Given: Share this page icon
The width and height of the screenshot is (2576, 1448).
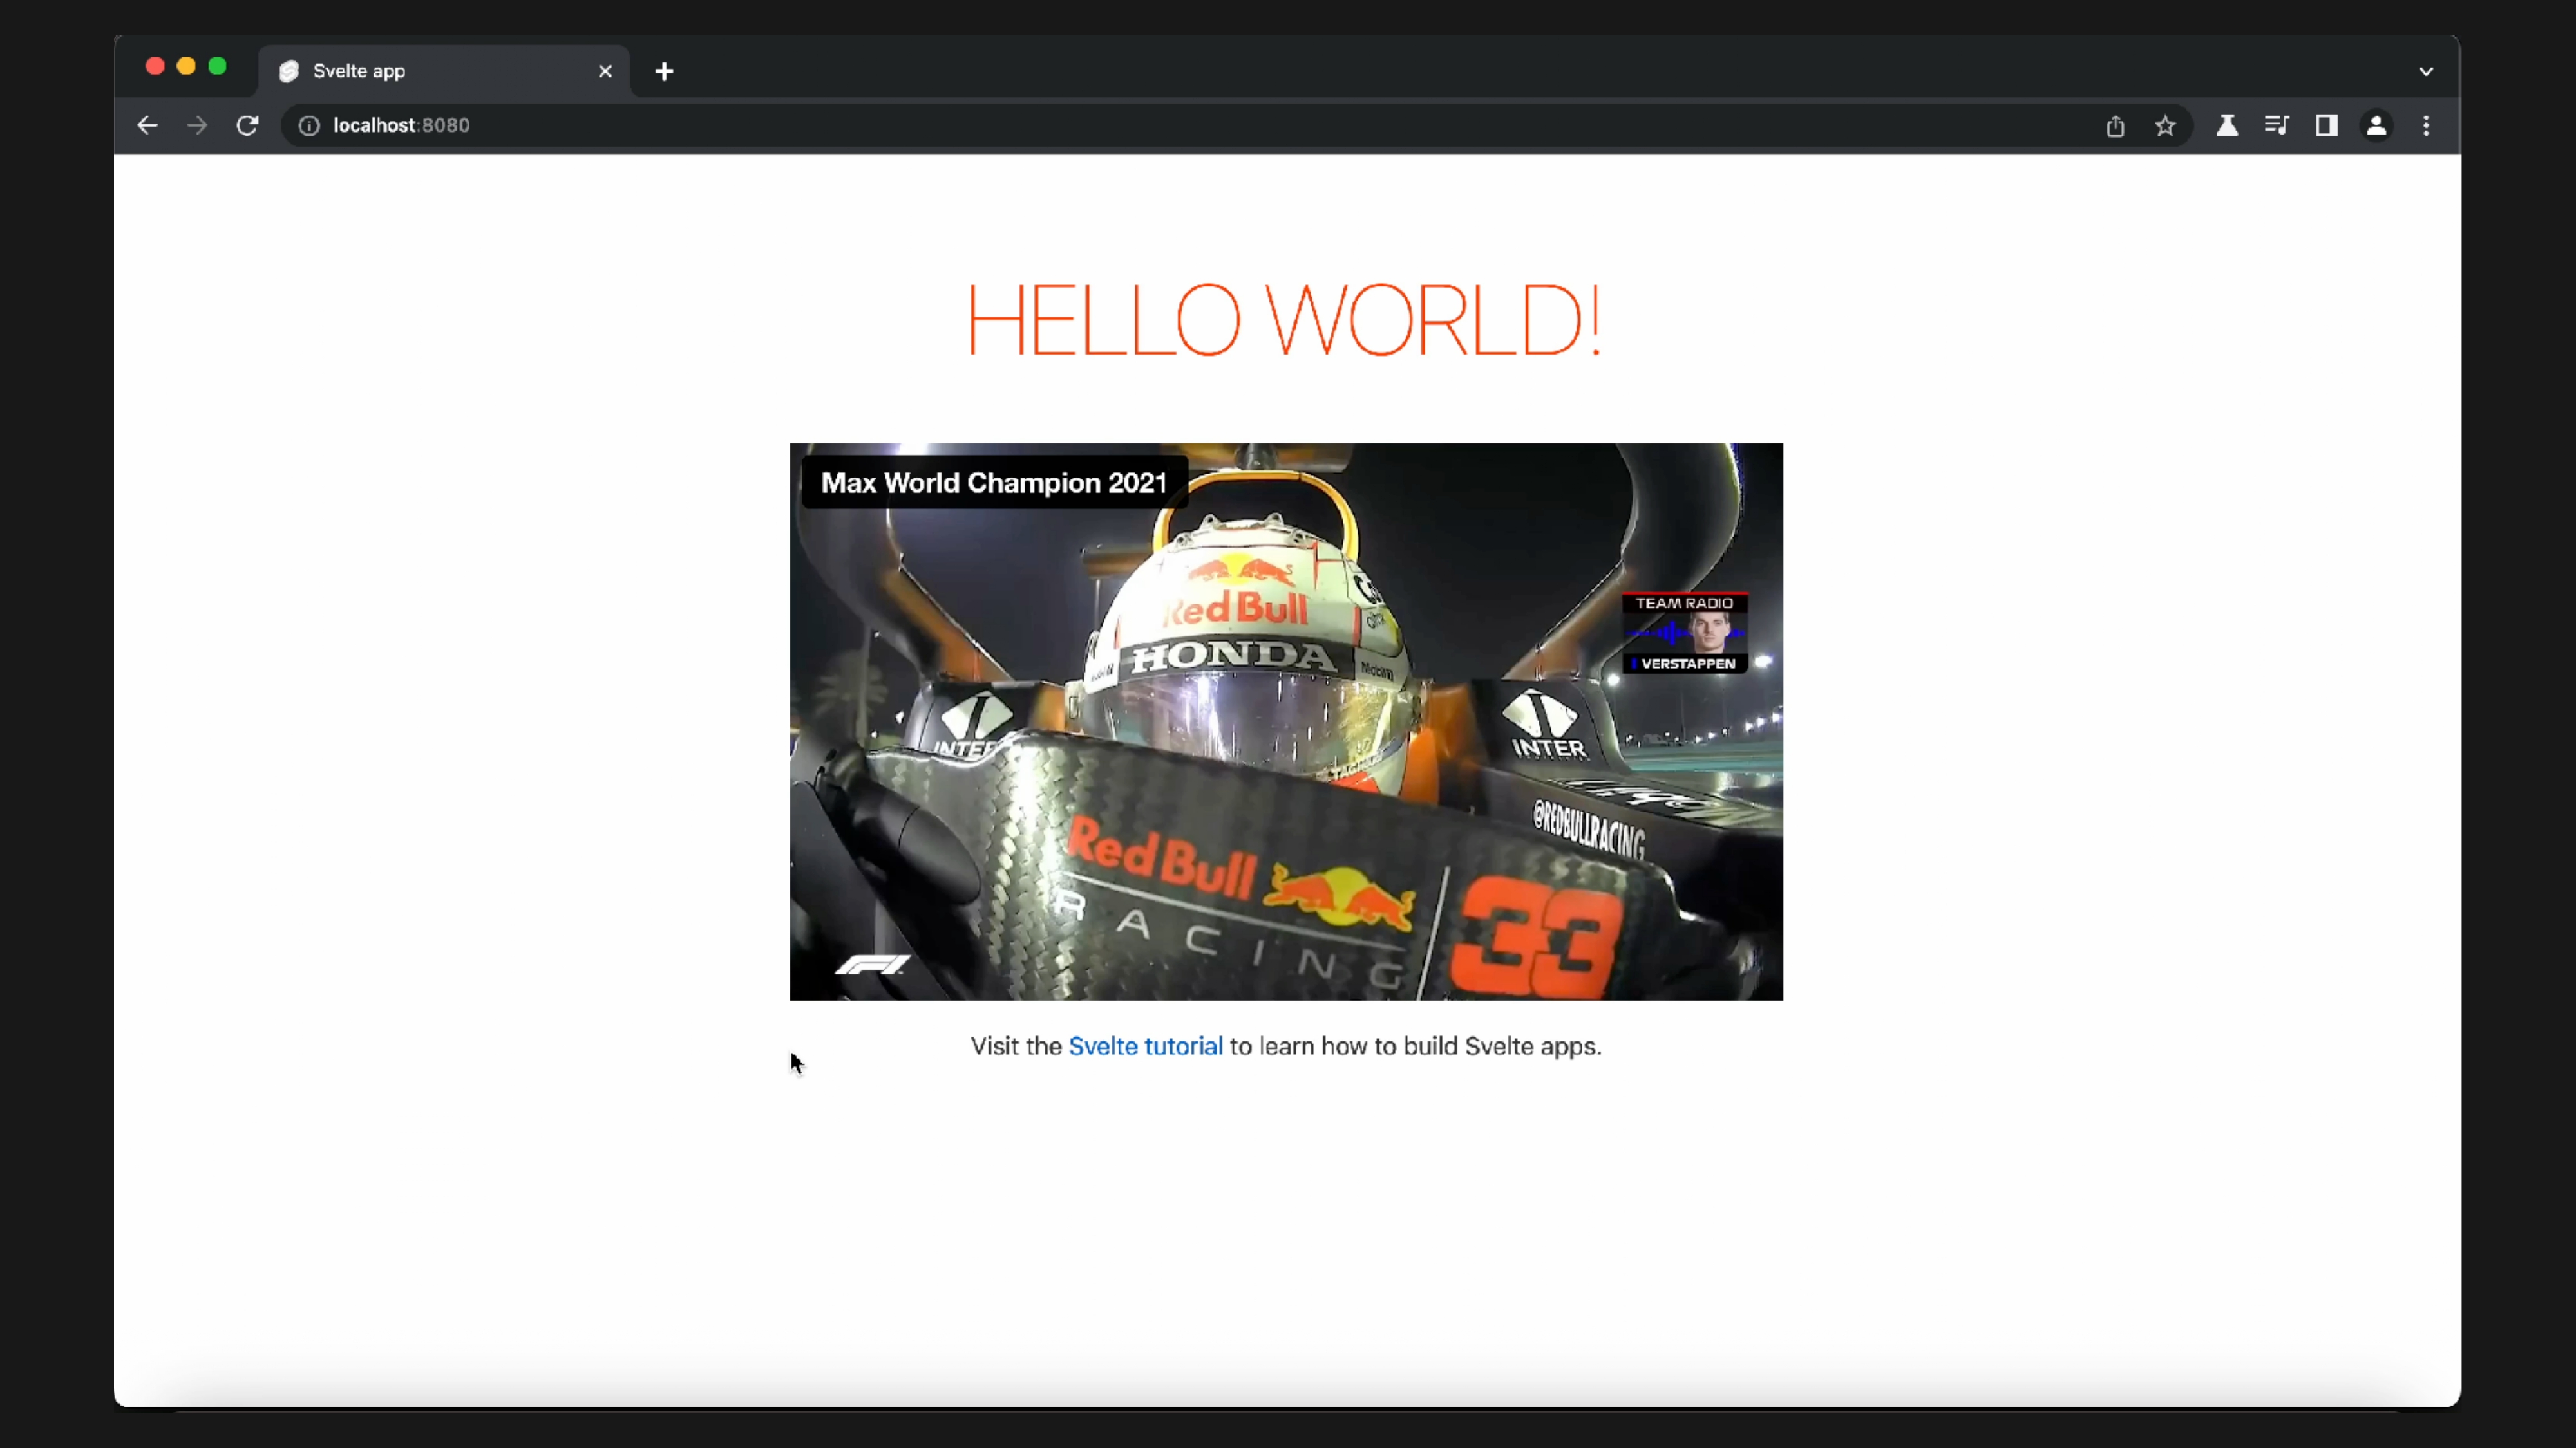Looking at the screenshot, I should [2115, 126].
